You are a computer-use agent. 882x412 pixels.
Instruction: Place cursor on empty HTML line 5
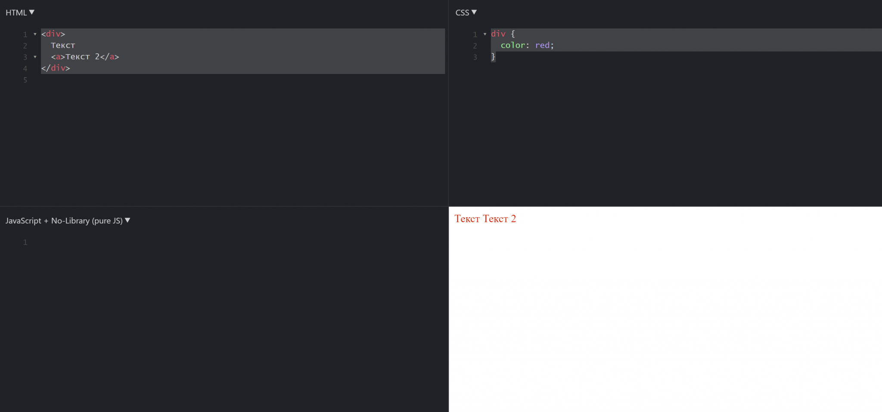(x=129, y=80)
